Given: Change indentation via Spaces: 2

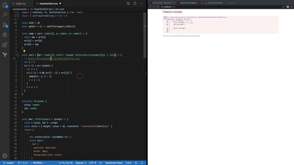Looking at the screenshot, I should pos(81,163).
